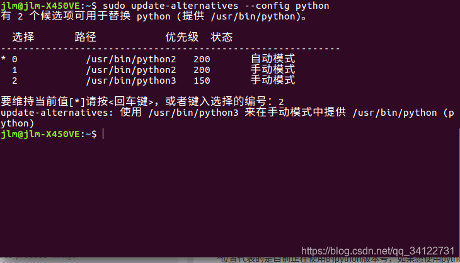Click the line '有 2 个候选项可用于替换 python'
Image resolution: width=460 pixels, height=263 pixels.
click(x=85, y=16)
